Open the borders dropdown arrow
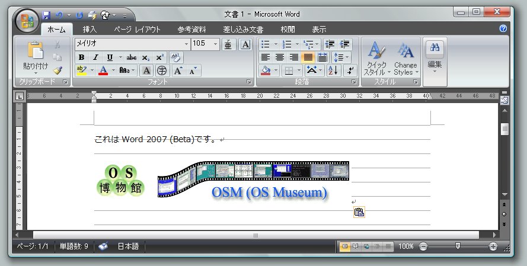This screenshot has width=527, height=266. pos(299,70)
